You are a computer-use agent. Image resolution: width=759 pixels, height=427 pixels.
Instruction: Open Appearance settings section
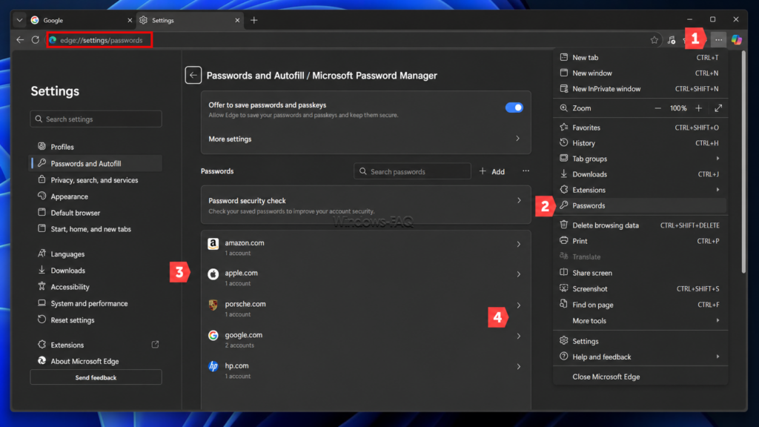(96, 196)
